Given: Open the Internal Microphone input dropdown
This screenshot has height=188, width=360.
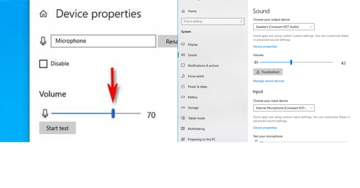Looking at the screenshot, I should pyautogui.click(x=284, y=108).
